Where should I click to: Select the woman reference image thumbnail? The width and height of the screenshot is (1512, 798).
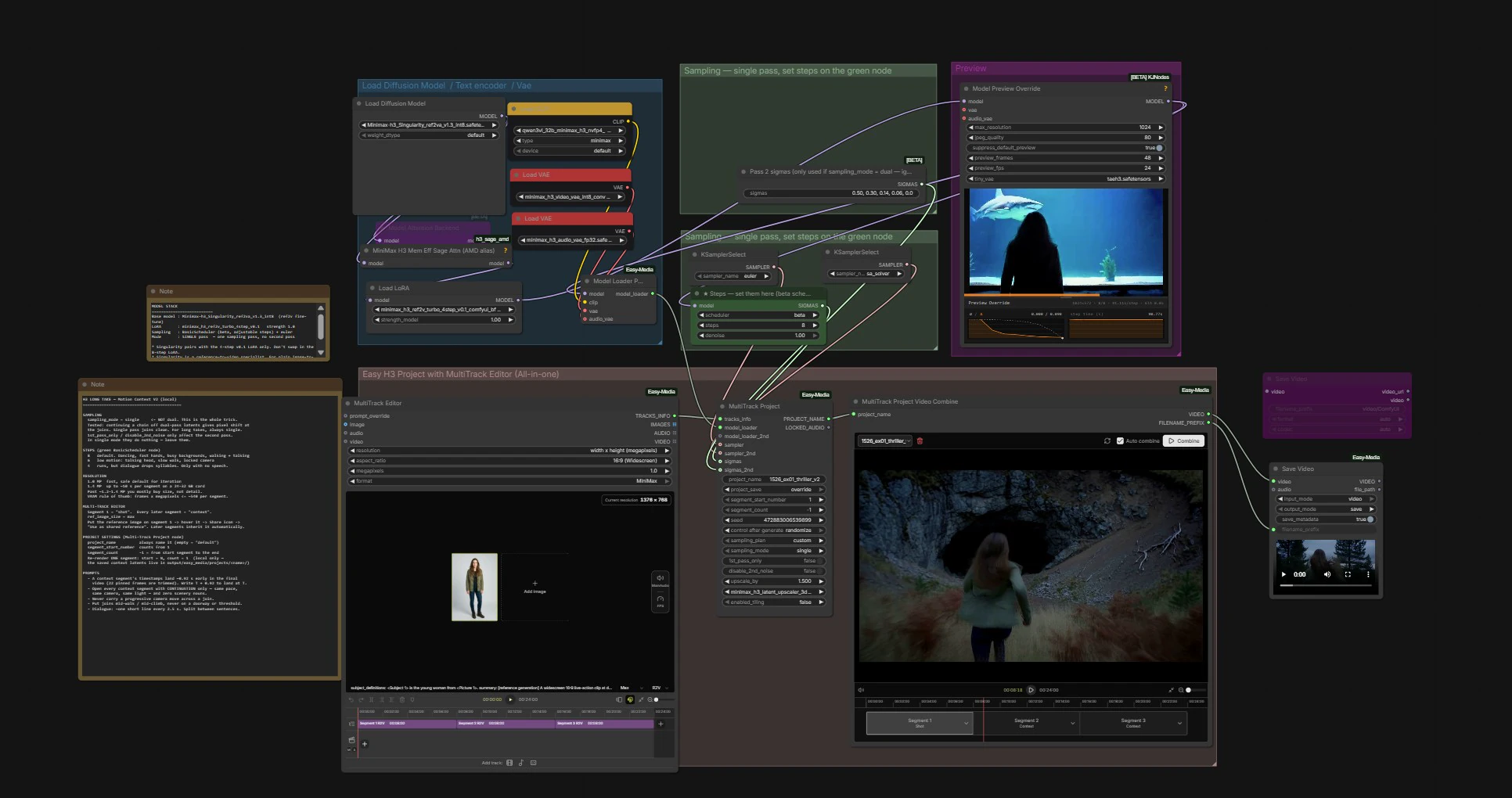click(474, 587)
